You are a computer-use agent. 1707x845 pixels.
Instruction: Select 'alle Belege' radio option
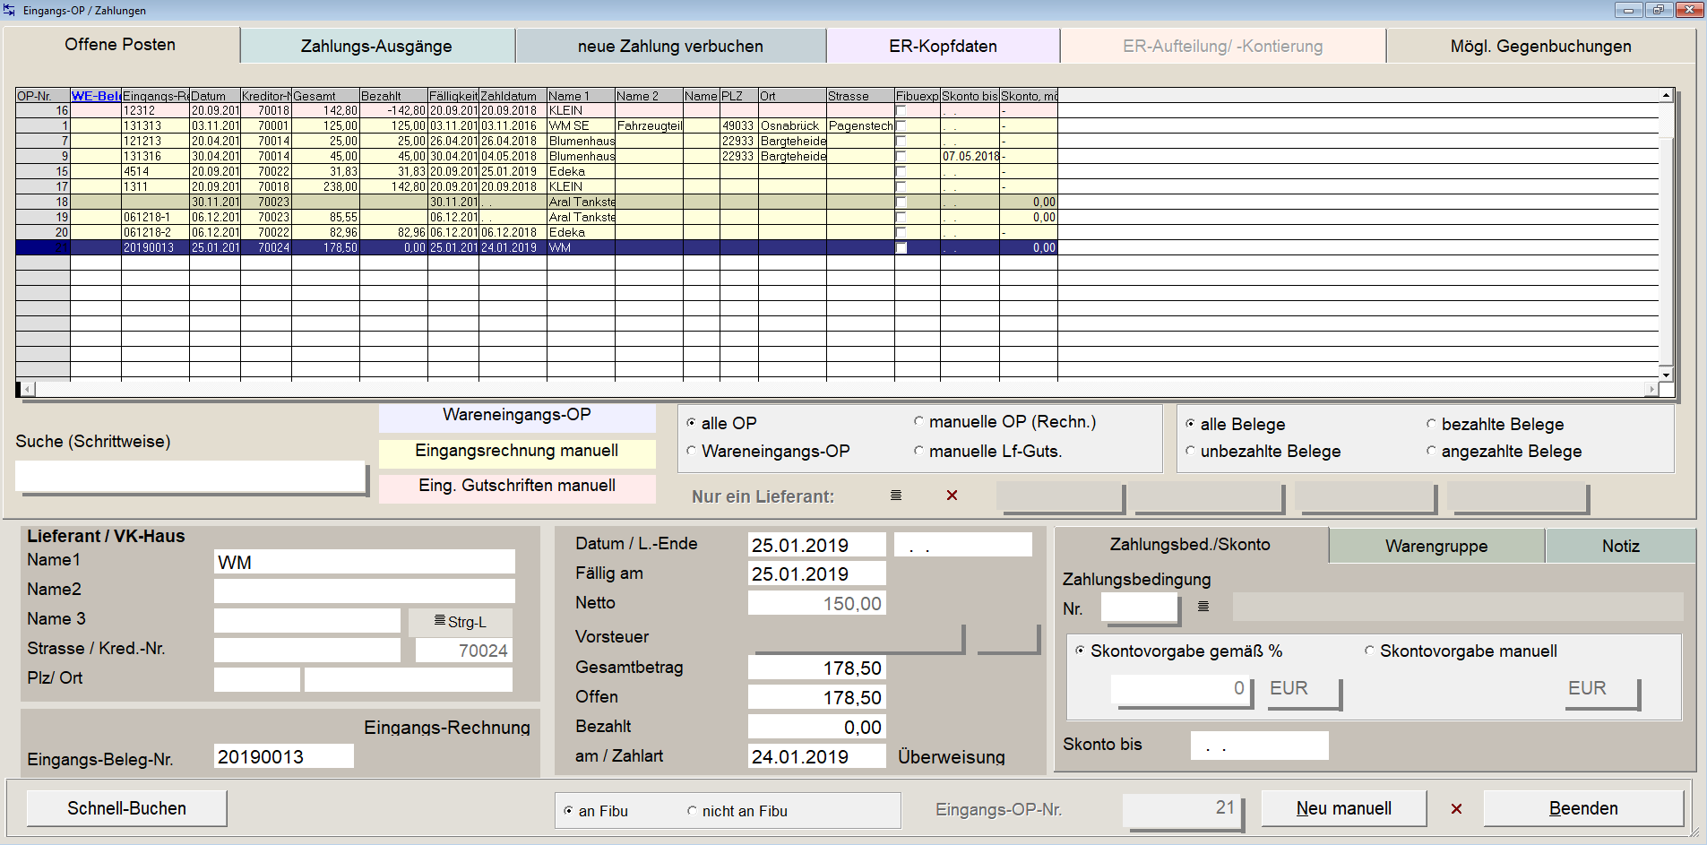tap(1190, 424)
